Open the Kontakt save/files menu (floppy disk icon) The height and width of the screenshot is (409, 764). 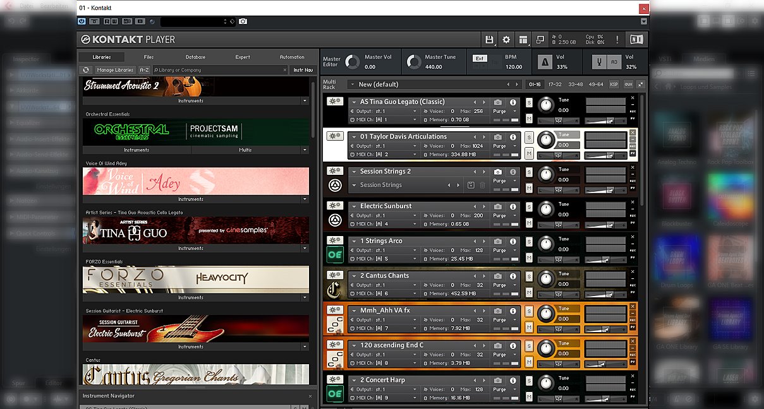coord(489,40)
